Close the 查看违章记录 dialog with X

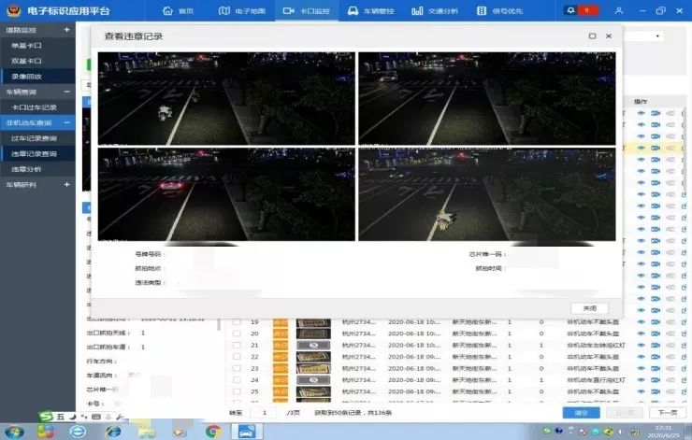pyautogui.click(x=609, y=36)
